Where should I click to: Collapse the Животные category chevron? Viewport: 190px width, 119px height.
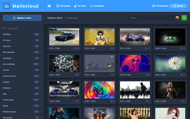pyautogui.click(x=41, y=100)
